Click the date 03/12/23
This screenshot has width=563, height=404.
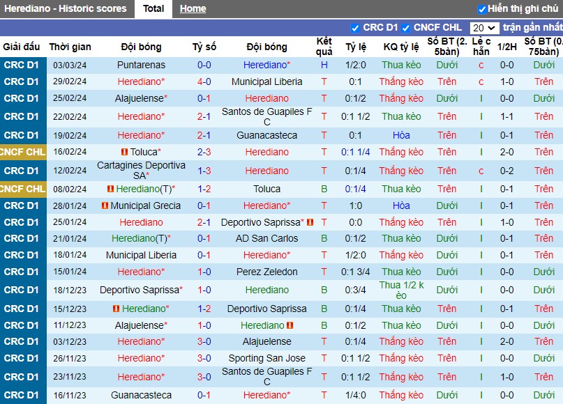coord(70,341)
